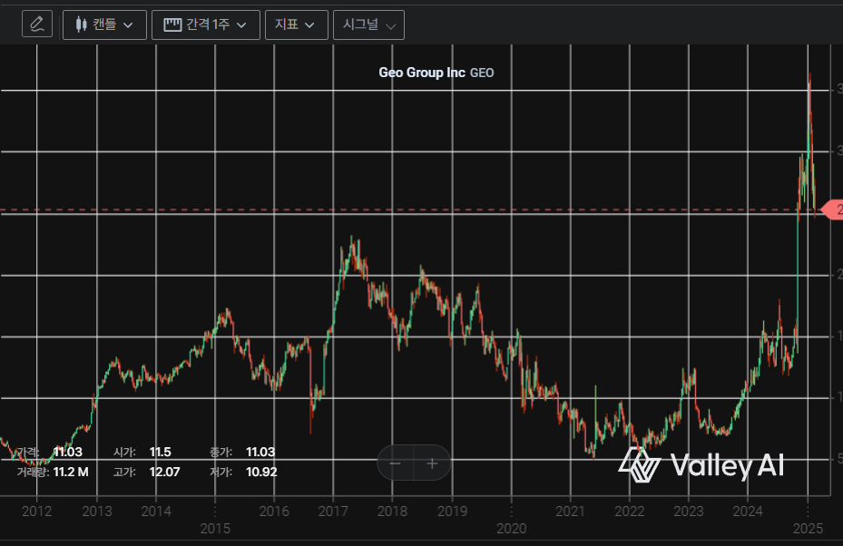Zoom out with the minus button
Screen dimensions: 843x546
pyautogui.click(x=396, y=463)
